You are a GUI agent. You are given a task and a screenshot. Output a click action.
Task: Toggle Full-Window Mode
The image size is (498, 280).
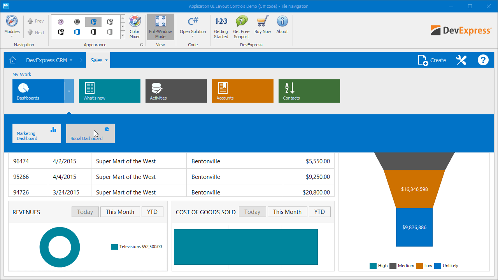click(x=160, y=26)
